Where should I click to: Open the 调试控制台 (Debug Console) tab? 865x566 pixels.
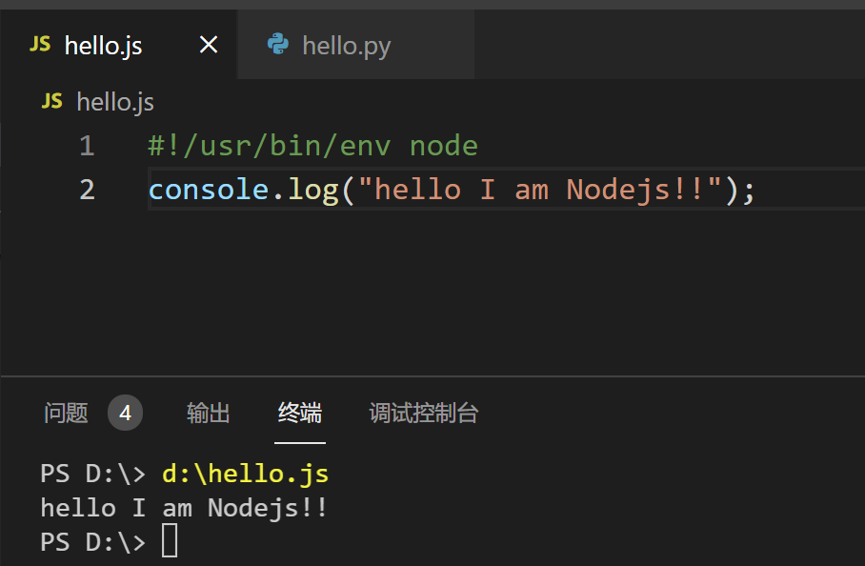[423, 413]
